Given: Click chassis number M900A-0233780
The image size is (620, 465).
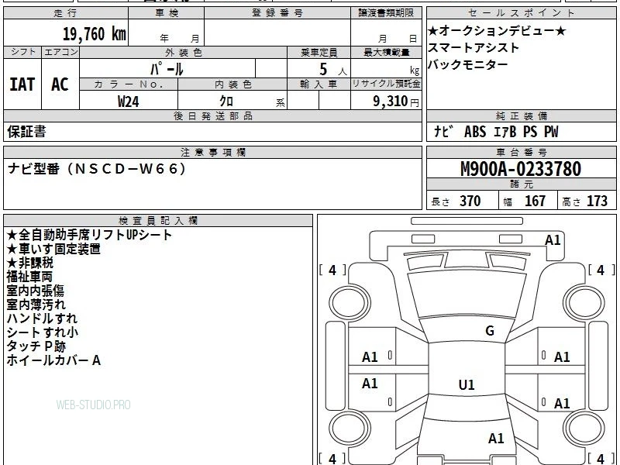Looking at the screenshot, I should coord(521,169).
